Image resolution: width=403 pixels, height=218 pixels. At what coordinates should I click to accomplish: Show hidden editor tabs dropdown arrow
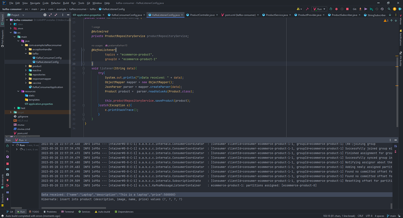coord(390,15)
